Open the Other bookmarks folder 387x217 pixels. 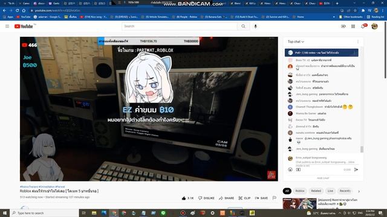tap(351, 17)
